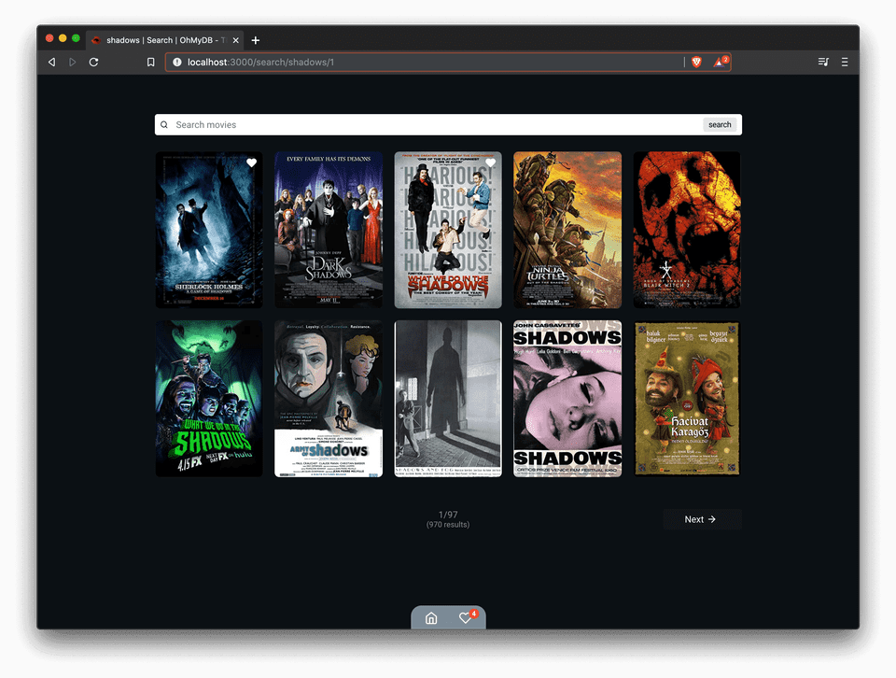Unfavorite Sherlock Holmes with its heart toggle
This screenshot has width=896, height=678.
[x=251, y=163]
